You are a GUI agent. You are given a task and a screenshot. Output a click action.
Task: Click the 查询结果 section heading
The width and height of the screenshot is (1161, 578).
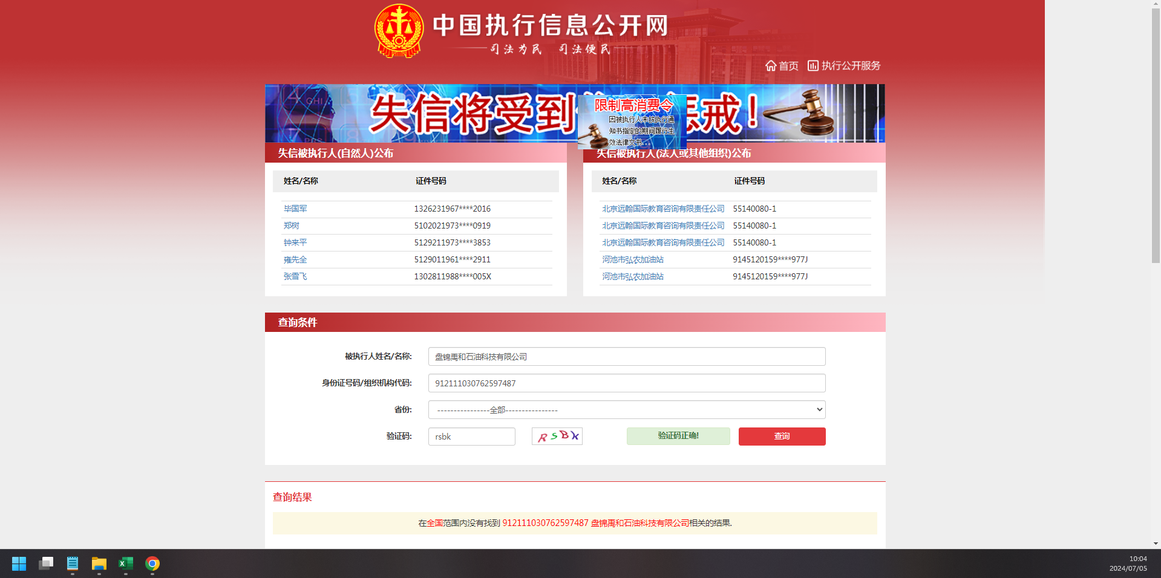292,497
